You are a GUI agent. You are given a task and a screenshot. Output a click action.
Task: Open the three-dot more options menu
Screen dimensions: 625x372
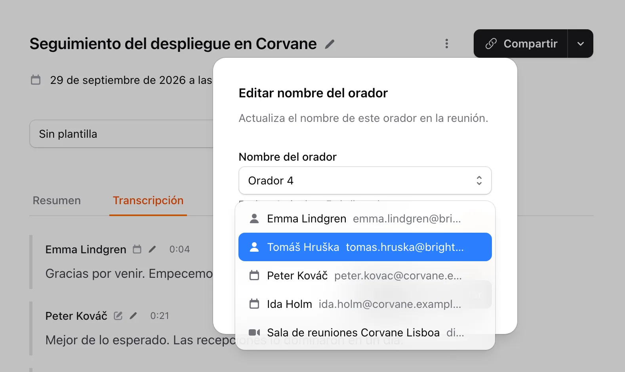coord(447,44)
